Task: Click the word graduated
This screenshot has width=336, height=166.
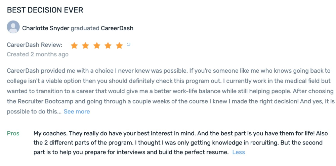Action: tap(85, 28)
